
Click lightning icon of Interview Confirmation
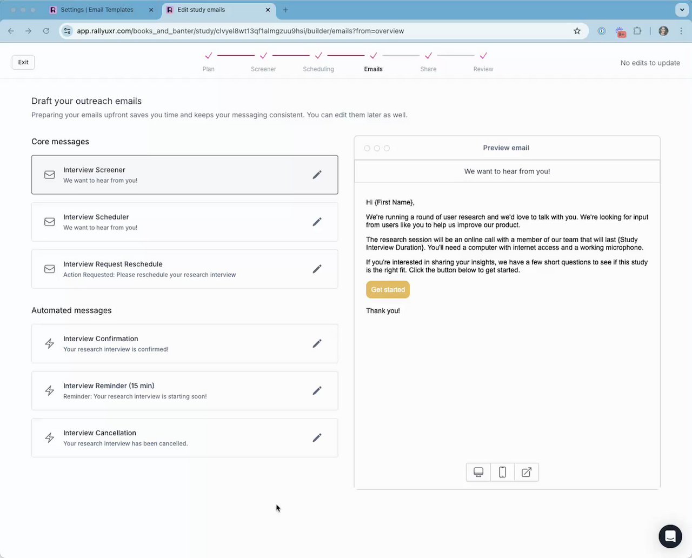coord(50,343)
